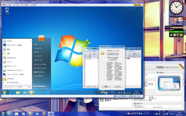
Task: Click the user account picture in Start menu
Action: click(42, 38)
